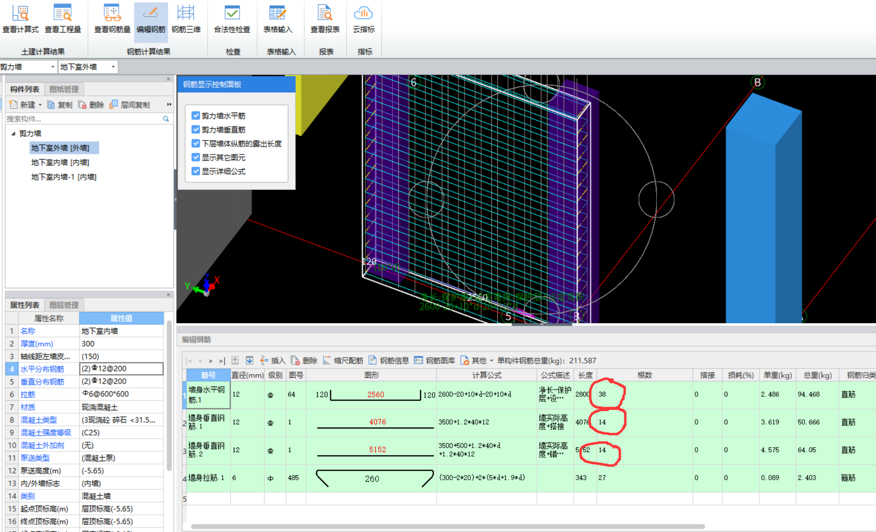
Task: Switch to 属性列表 tab
Action: click(x=25, y=305)
